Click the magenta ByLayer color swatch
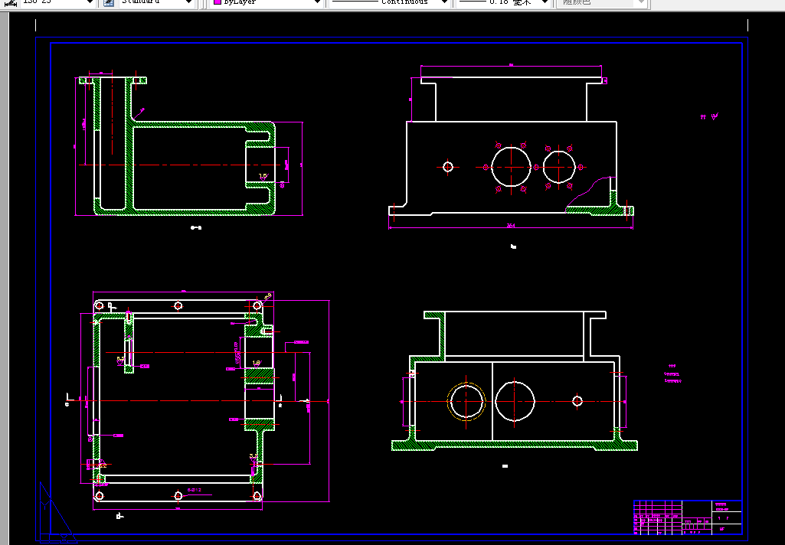Screen dimensions: 785x545 218,2
